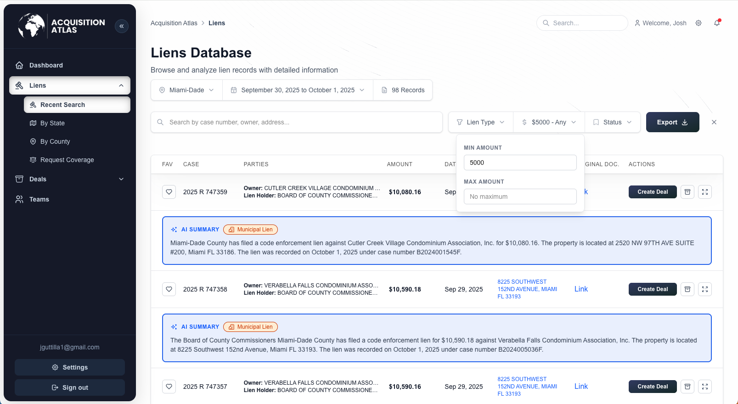Create Deal for case 2025 R 747358
Screen dimensions: 738x404
pyautogui.click(x=652, y=289)
